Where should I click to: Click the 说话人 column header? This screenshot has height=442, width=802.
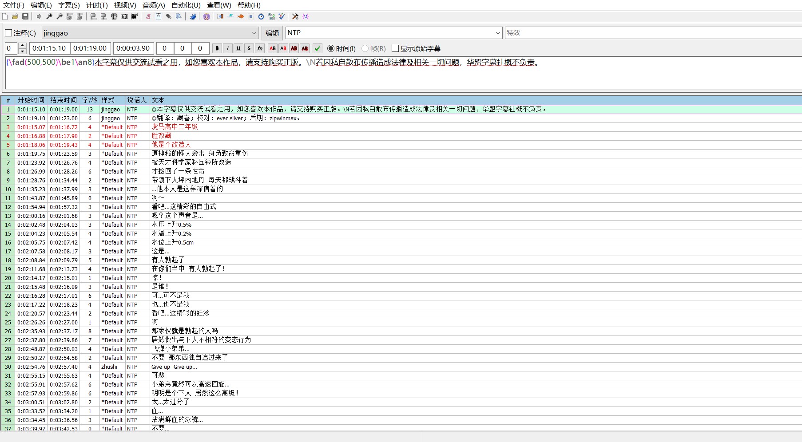click(x=137, y=100)
